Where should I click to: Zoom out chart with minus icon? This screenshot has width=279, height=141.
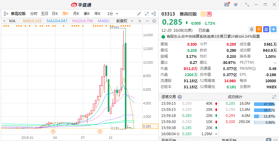147,21
